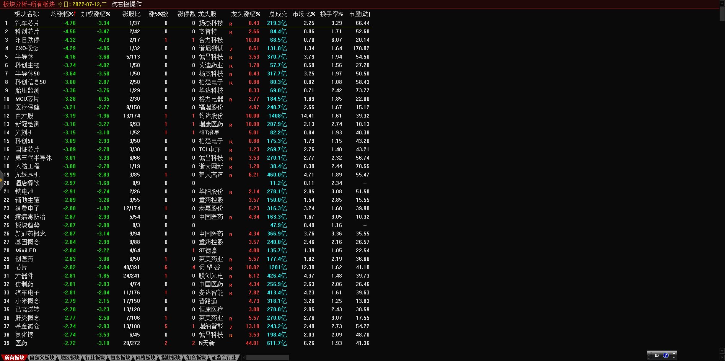Click the bottom-right scroll-right arrow button

click(722, 358)
